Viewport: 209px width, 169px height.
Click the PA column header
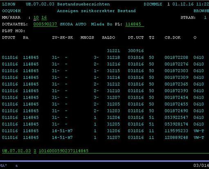26,38
